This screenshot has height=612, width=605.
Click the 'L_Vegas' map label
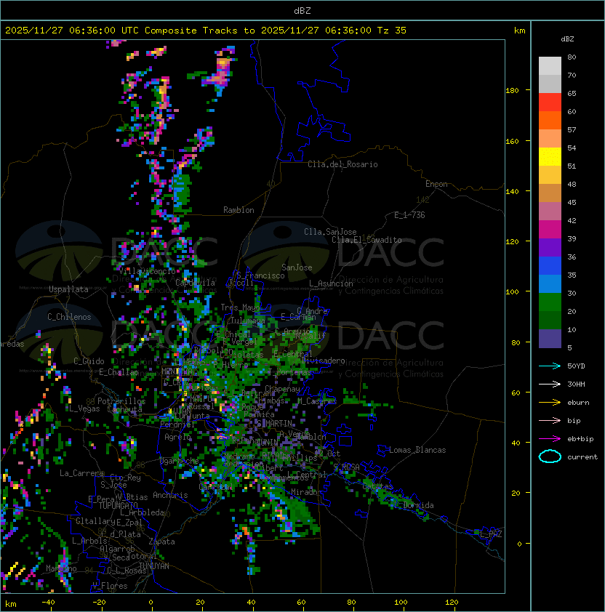click(84, 408)
